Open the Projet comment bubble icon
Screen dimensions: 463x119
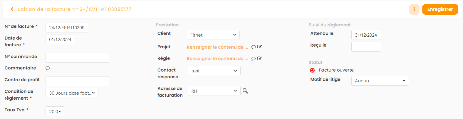tap(254, 47)
